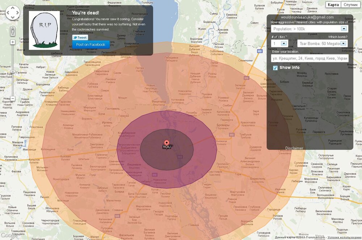Uncheck the Show Info checkbox
This screenshot has height=240, width=362.
tap(275, 68)
